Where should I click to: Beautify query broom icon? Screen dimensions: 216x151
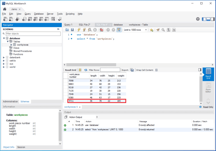pyautogui.click(x=158, y=30)
